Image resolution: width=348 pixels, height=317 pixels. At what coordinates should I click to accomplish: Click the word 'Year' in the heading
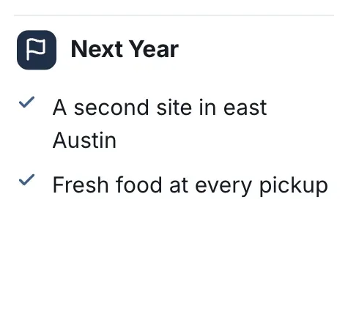pos(154,49)
